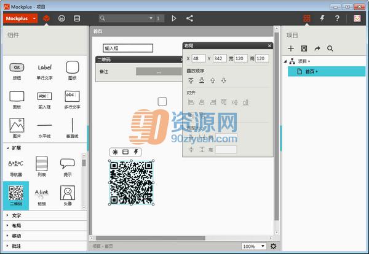Select the A link component
The height and width of the screenshot is (254, 369).
[x=42, y=197]
